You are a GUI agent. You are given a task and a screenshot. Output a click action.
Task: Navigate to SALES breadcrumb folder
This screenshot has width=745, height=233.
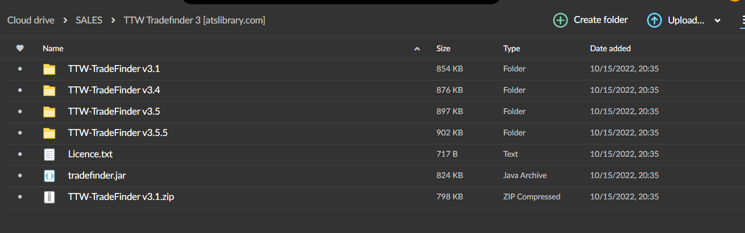point(89,20)
